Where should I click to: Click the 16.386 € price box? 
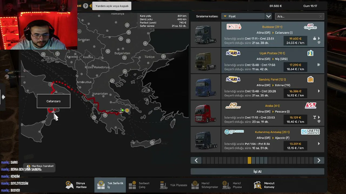(x=295, y=93)
